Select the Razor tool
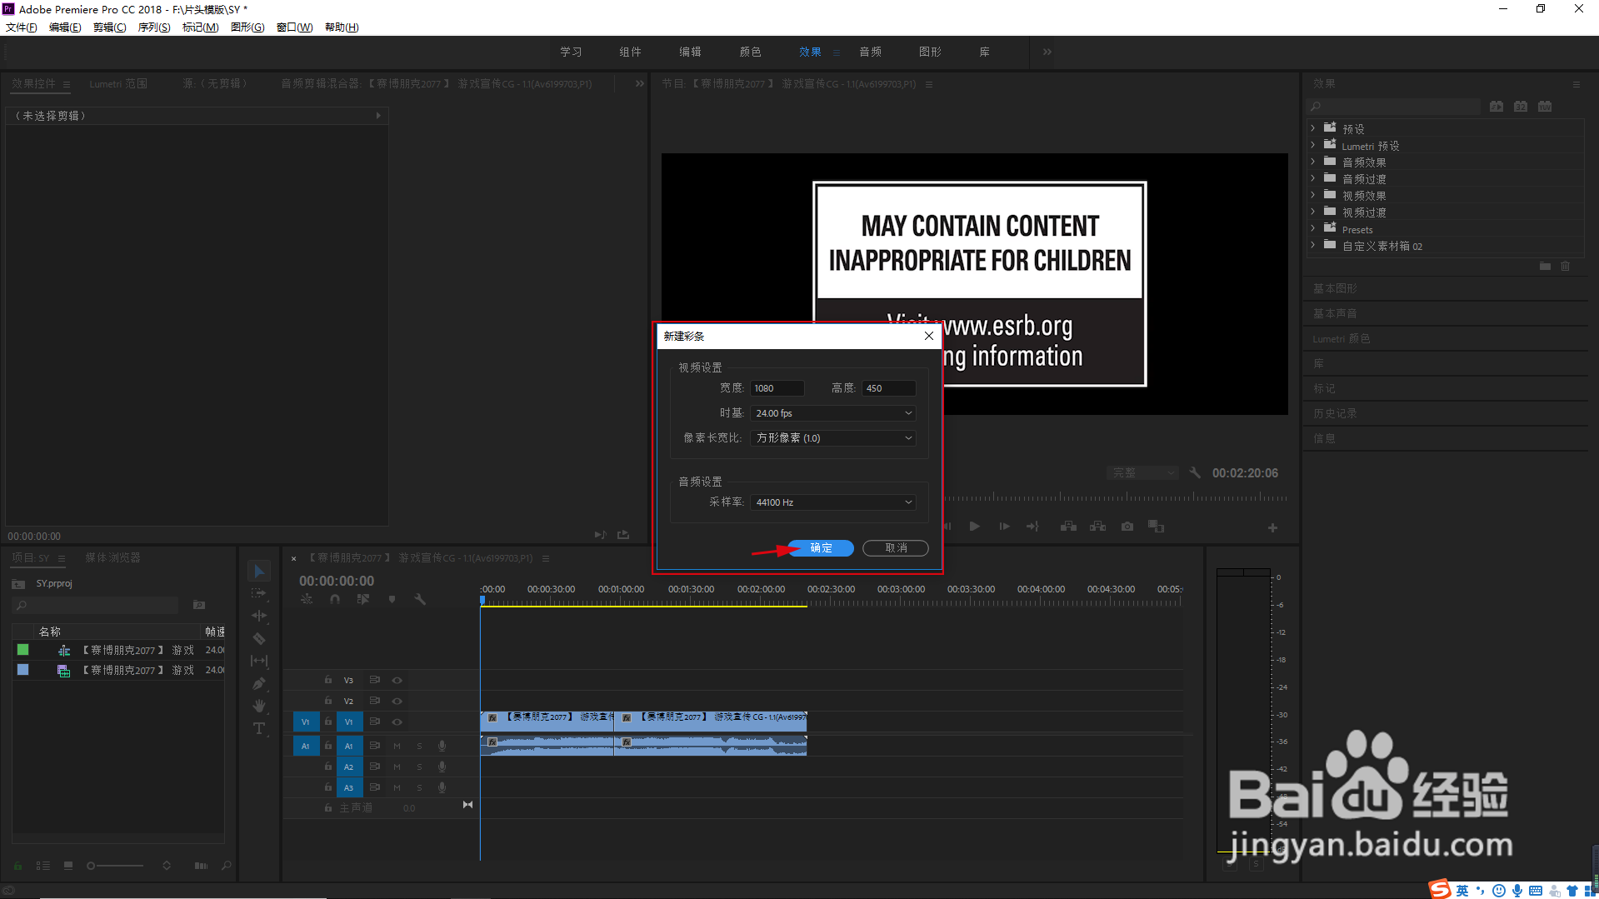1599x899 pixels. (259, 638)
